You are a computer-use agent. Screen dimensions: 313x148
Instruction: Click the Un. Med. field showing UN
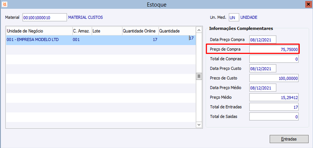234,17
